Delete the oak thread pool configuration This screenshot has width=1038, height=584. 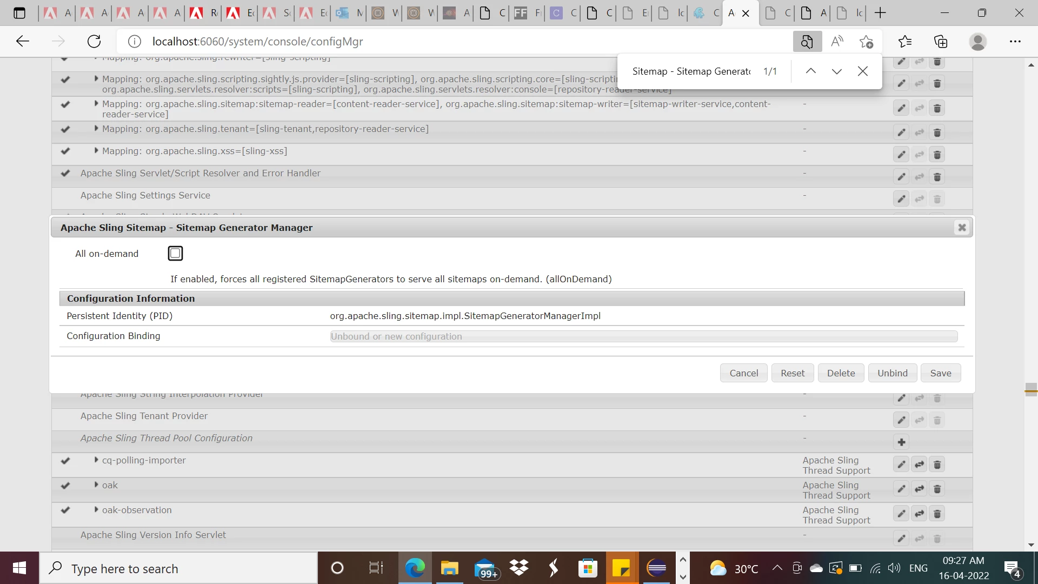[937, 489]
